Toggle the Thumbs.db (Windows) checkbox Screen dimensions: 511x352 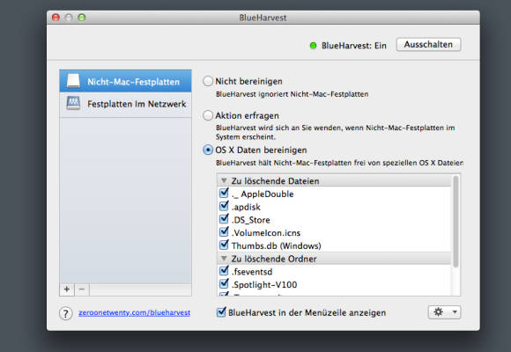pos(224,245)
